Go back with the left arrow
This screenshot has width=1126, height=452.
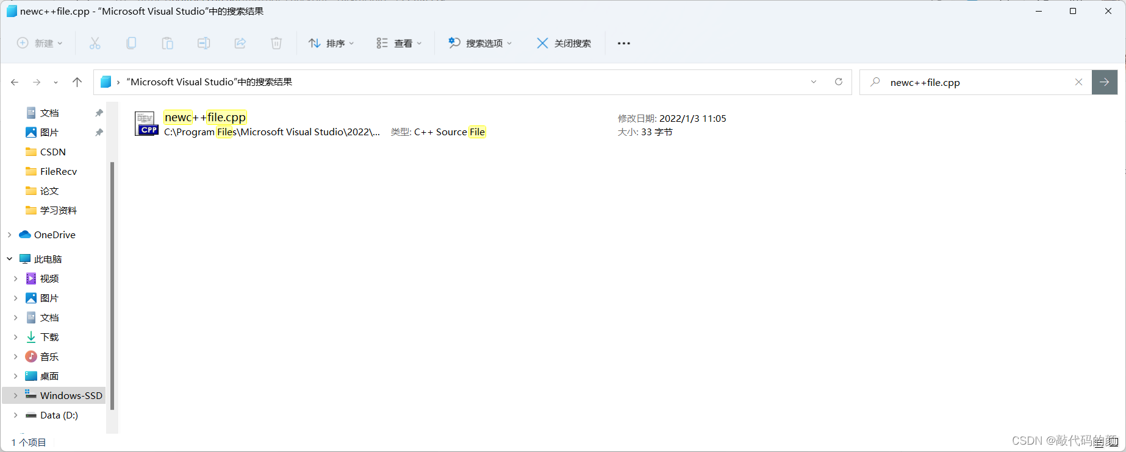coord(15,82)
